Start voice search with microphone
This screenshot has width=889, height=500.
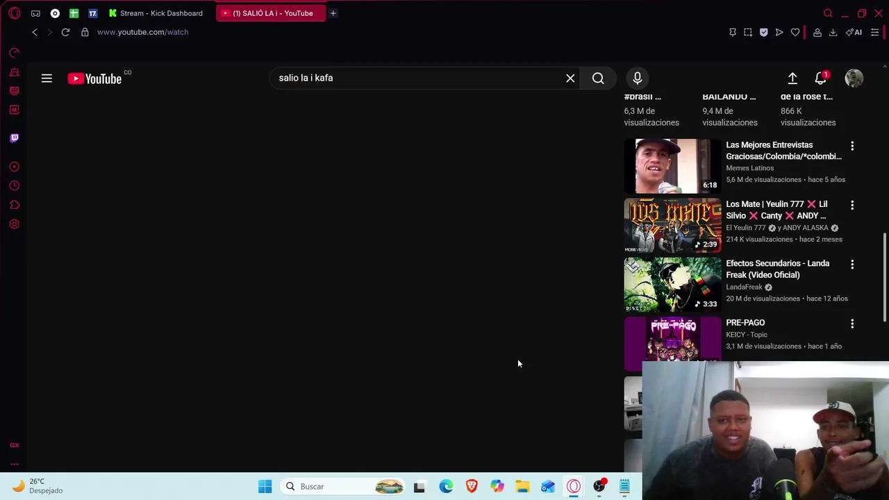point(637,78)
